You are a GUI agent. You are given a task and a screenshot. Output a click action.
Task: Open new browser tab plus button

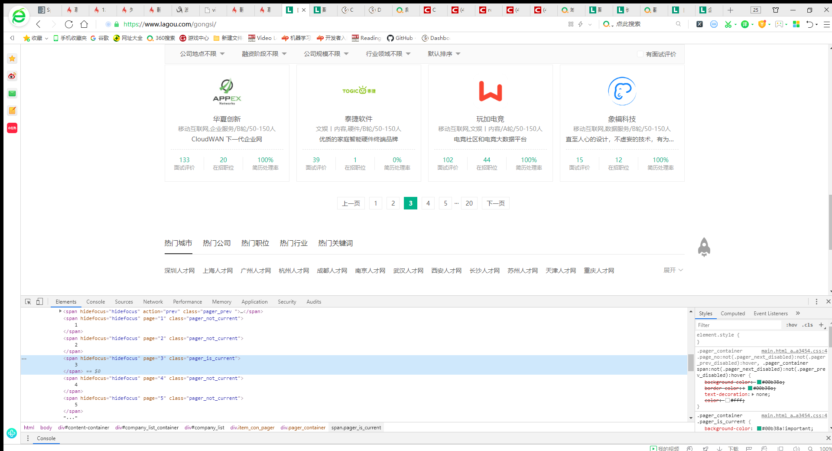click(730, 10)
